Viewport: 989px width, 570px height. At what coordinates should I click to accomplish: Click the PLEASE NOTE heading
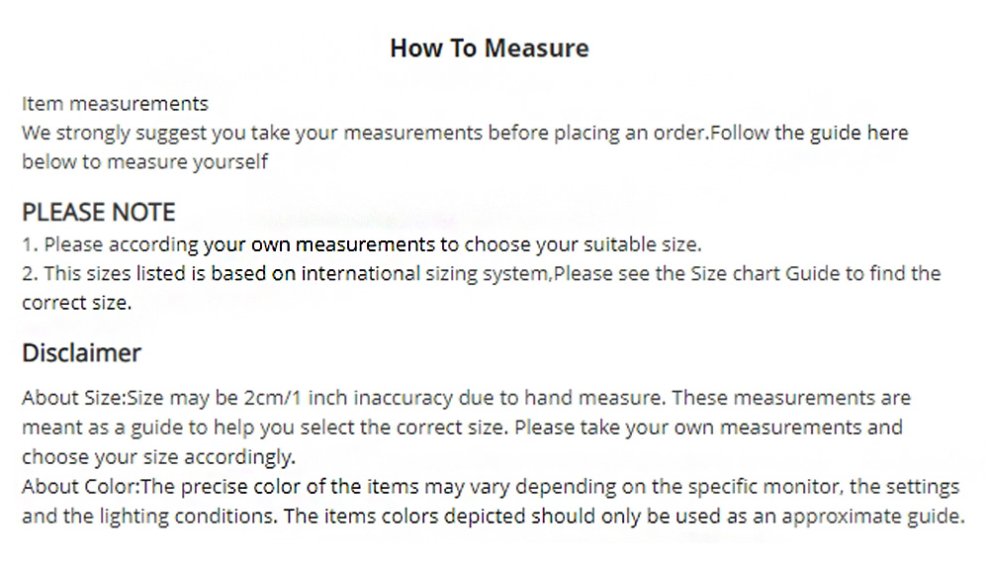98,212
